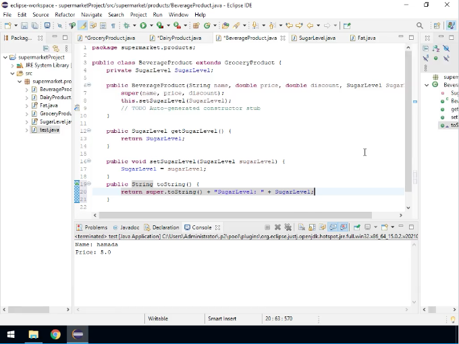
Task: Expand the JRE System Library node
Action: [x=13, y=65]
